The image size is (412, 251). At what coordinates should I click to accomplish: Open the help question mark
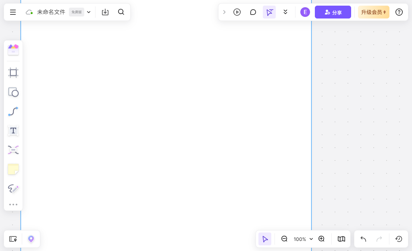tap(399, 12)
